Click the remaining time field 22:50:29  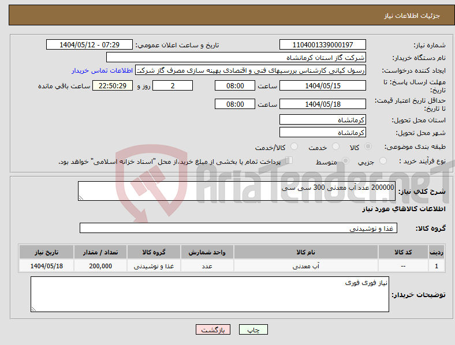(113, 85)
